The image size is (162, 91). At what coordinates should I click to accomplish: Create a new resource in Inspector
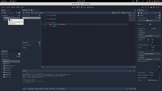[x=139, y=13]
